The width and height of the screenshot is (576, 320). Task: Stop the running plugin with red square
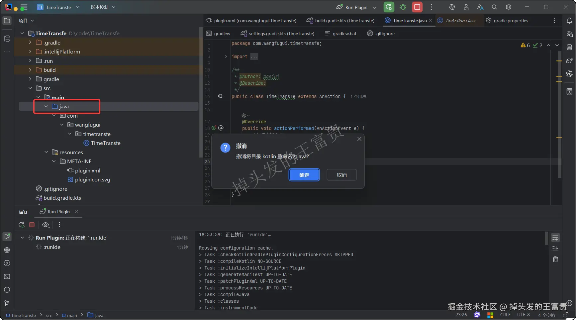coord(417,7)
